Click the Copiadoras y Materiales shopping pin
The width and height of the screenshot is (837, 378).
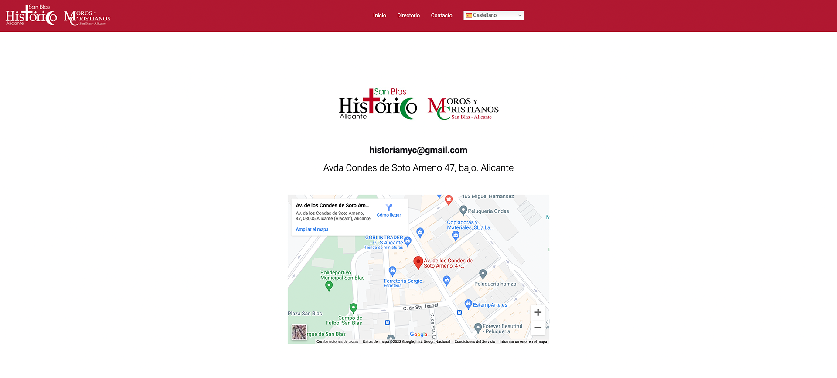click(x=456, y=235)
